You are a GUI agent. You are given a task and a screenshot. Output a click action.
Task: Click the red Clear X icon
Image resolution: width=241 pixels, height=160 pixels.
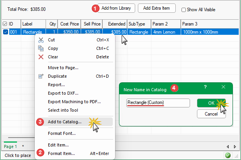tap(41, 57)
